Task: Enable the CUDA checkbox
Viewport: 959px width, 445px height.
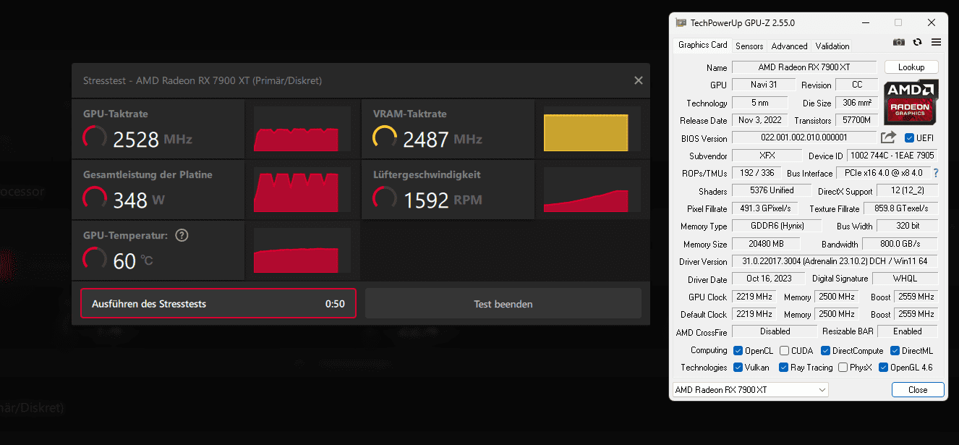Action: tap(784, 351)
